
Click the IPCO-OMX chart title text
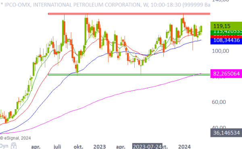point(105,5)
